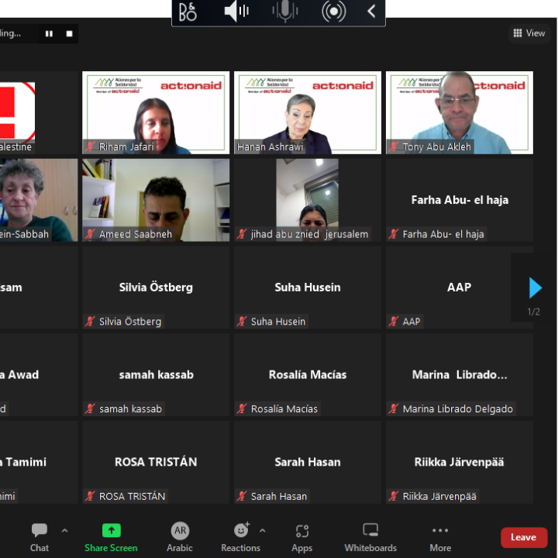
Task: Click the Bang & Olufsen logo icon
Action: (x=188, y=12)
